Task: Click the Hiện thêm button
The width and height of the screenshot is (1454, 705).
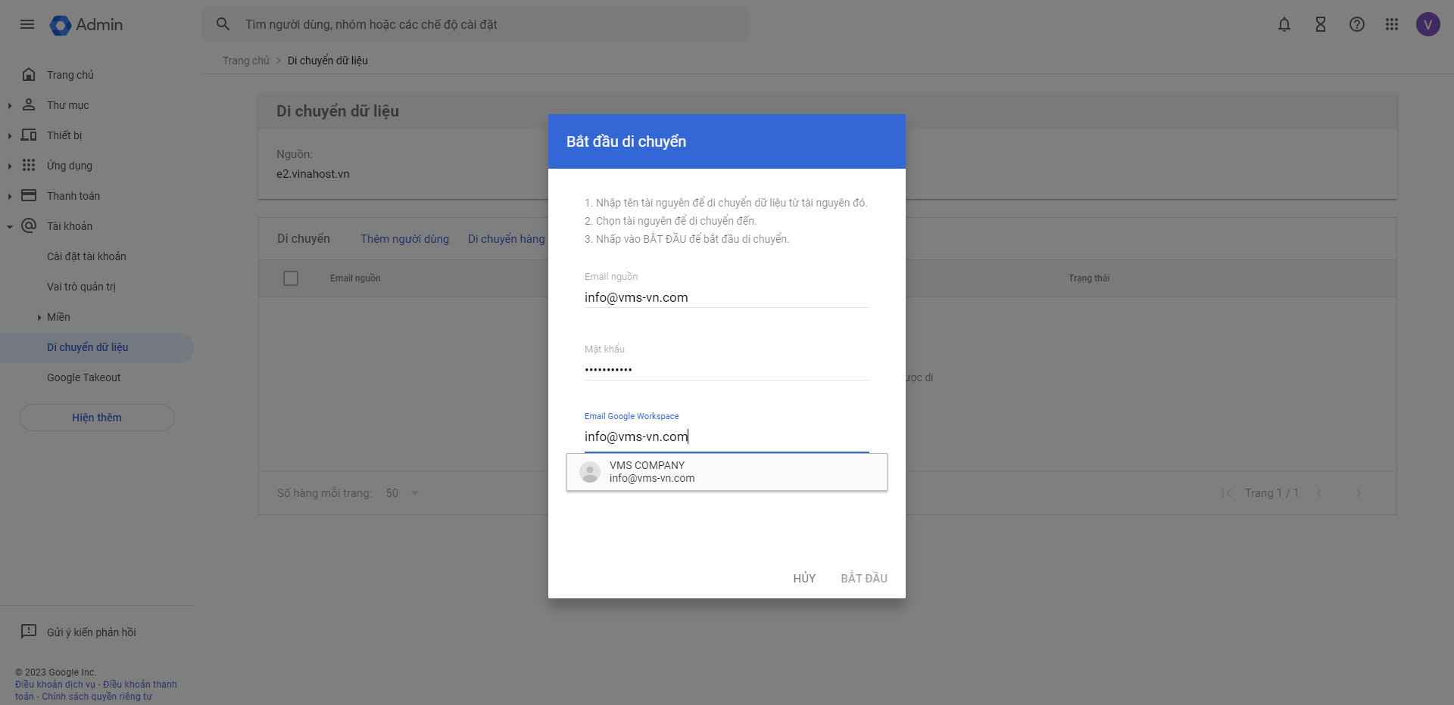Action: [x=97, y=418]
